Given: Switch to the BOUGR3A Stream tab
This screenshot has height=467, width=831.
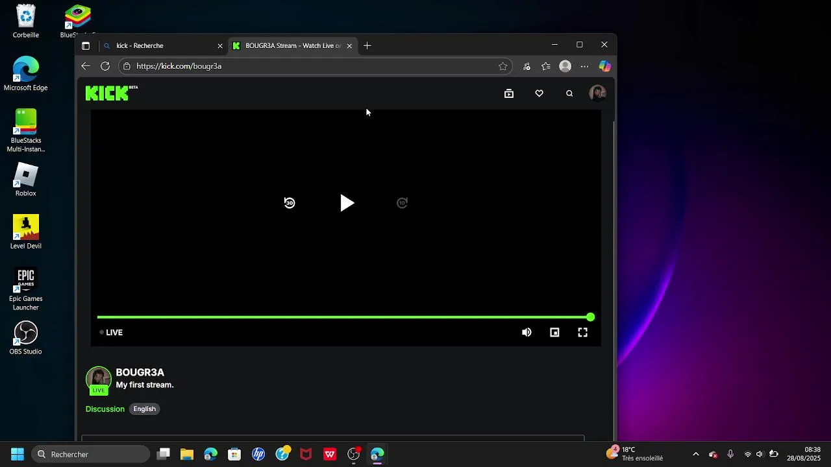Looking at the screenshot, I should click(x=292, y=45).
